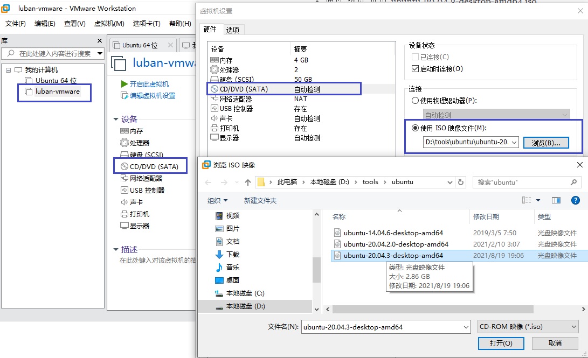The height and width of the screenshot is (358, 588).
Task: Click the refresh icon beside the address bar
Action: pyautogui.click(x=462, y=181)
